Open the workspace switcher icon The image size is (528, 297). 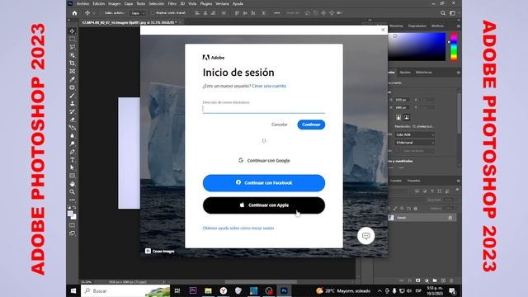(x=453, y=13)
